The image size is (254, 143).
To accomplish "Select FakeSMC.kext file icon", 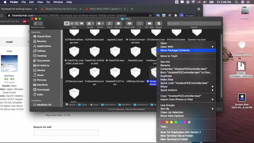I will 135,52.
